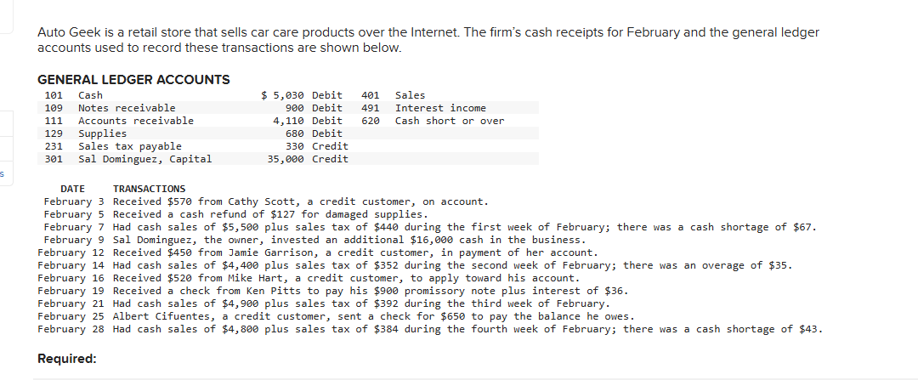Click the 620 Cash short or over entry
This screenshot has width=918, height=380.
tap(433, 121)
